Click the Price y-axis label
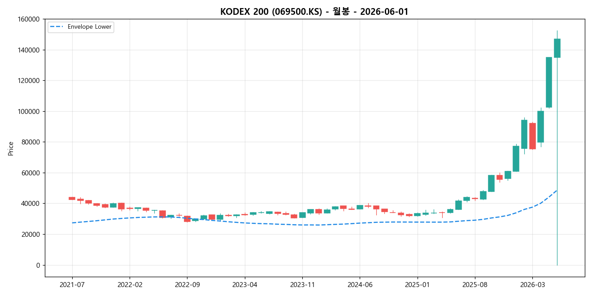 (11, 148)
